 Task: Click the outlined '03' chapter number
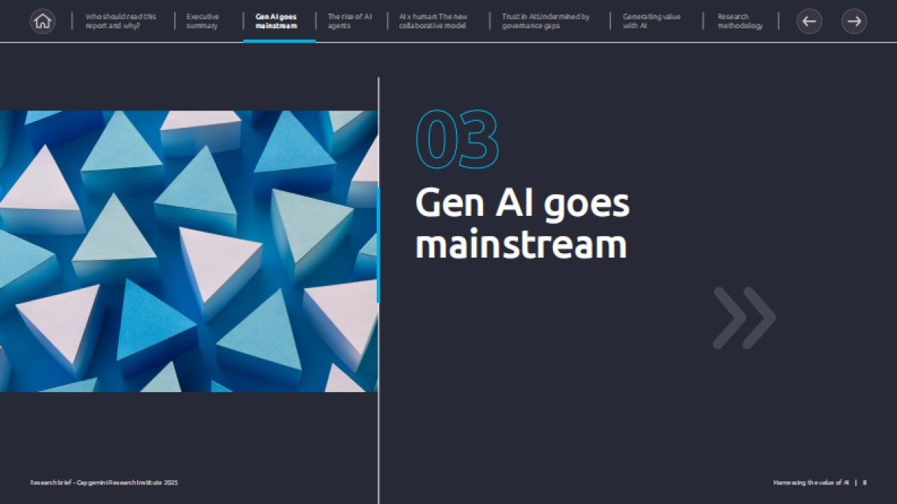click(x=457, y=140)
